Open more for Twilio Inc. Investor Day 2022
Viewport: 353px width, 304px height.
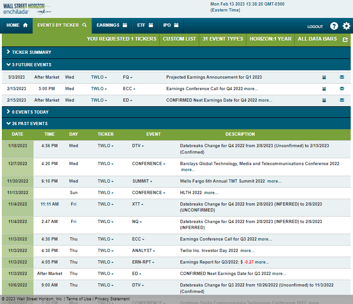[247, 251]
